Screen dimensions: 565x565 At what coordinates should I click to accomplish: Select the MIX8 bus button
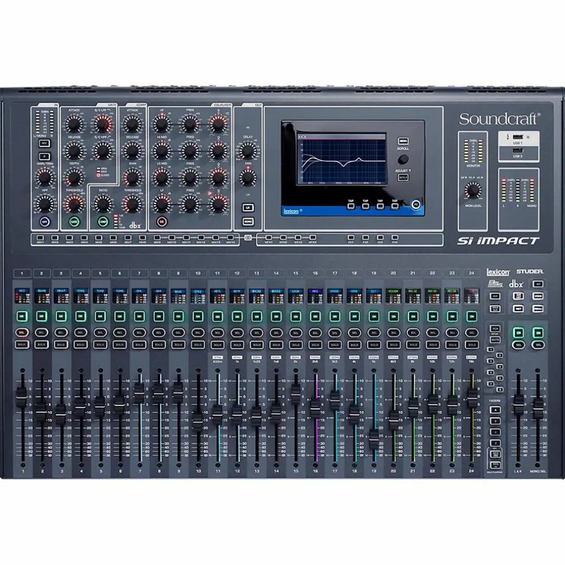tap(143, 238)
